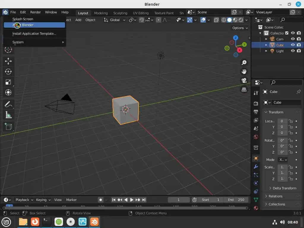Toggle X-ray display
The width and height of the screenshot is (304, 228).
tap(216, 20)
